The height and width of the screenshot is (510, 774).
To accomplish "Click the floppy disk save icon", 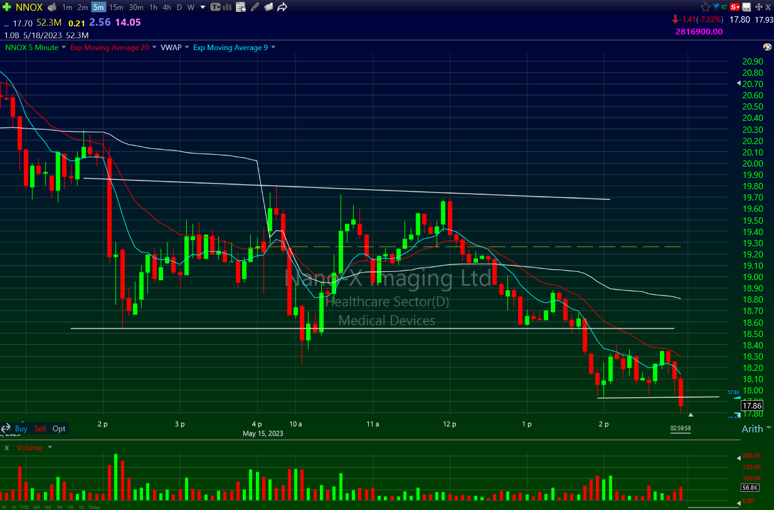I will 746,8.
